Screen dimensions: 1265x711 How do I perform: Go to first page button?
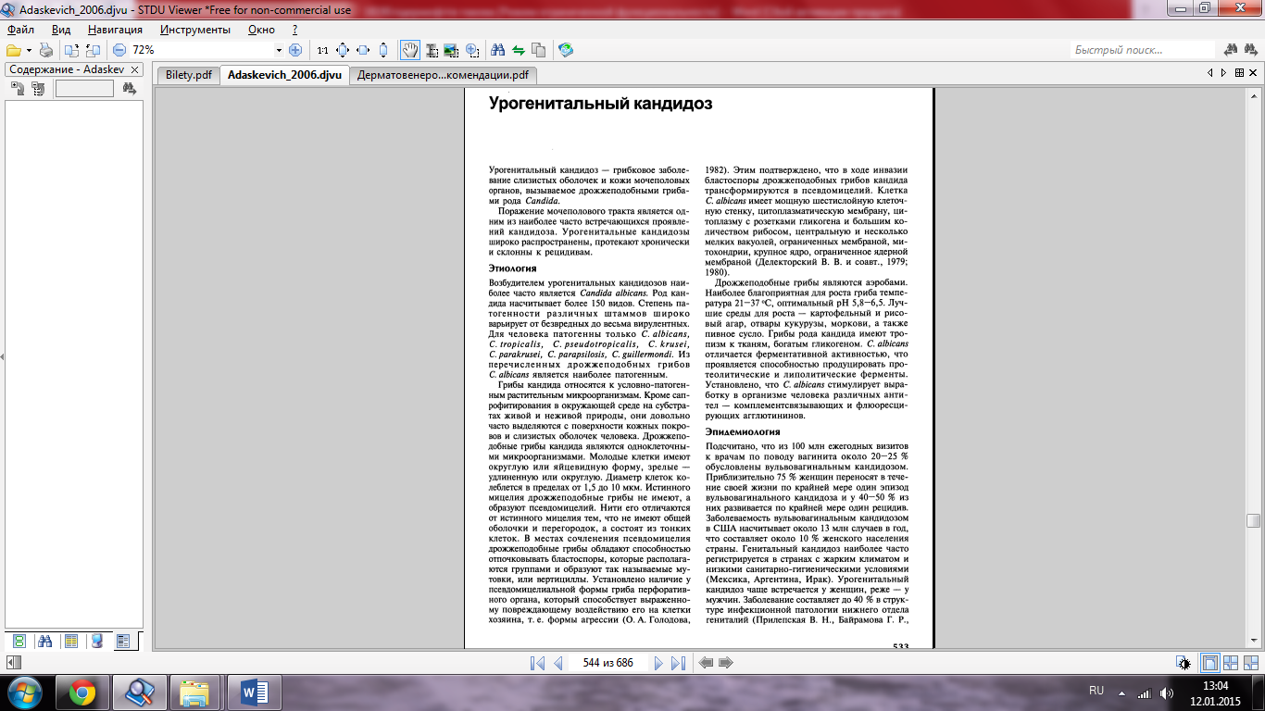tap(537, 663)
